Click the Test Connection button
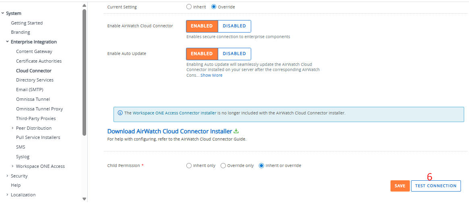The image size is (469, 206). [436, 186]
